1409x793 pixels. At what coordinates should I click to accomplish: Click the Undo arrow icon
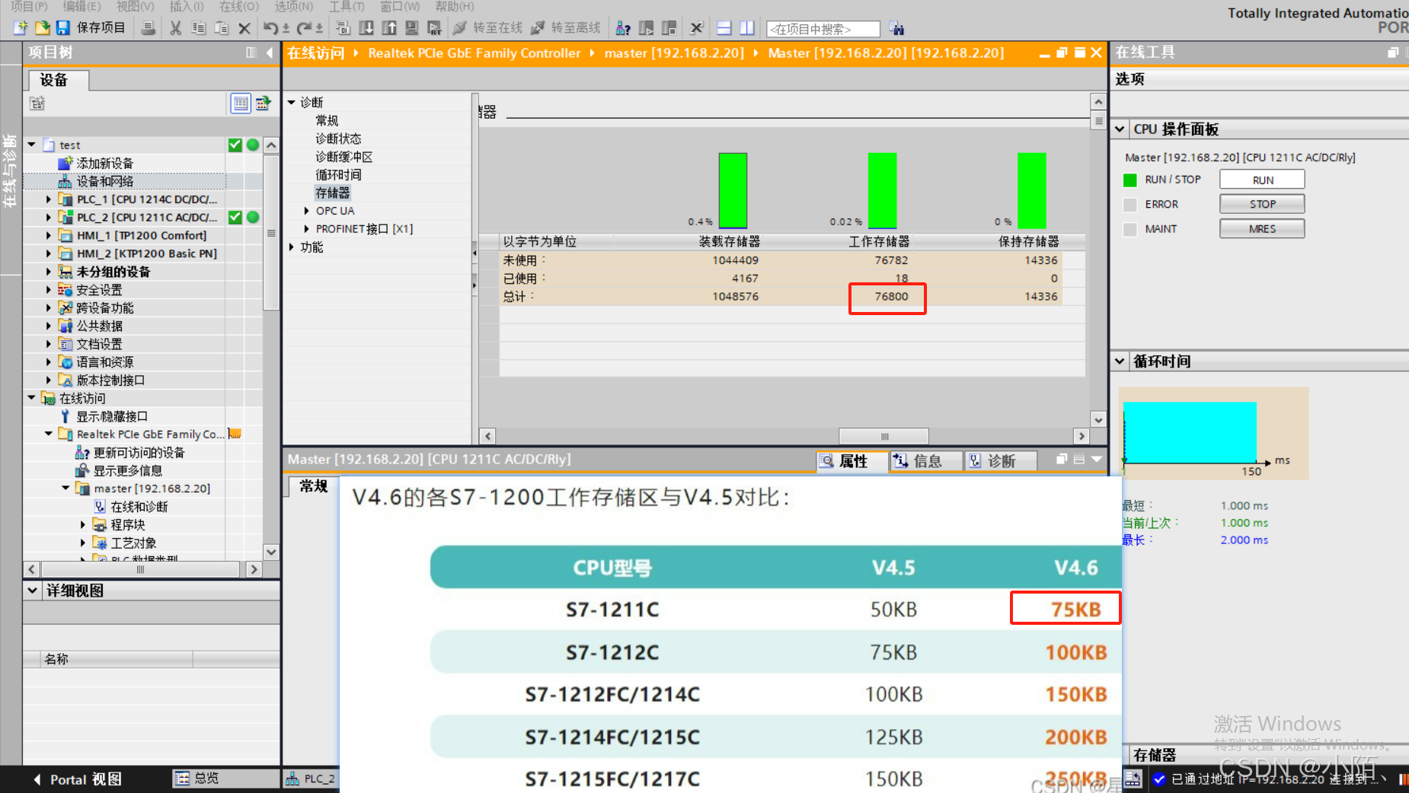coord(270,28)
